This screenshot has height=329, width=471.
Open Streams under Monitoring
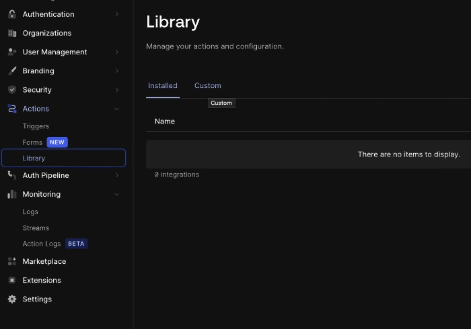tap(36, 228)
